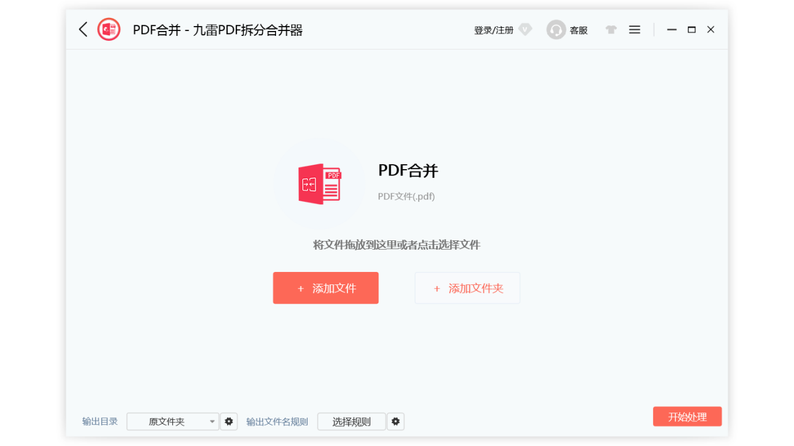Open the output directory settings gear

228,421
